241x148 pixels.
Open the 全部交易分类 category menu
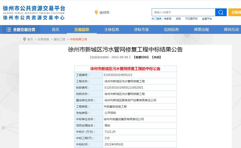pyautogui.click(x=21, y=29)
